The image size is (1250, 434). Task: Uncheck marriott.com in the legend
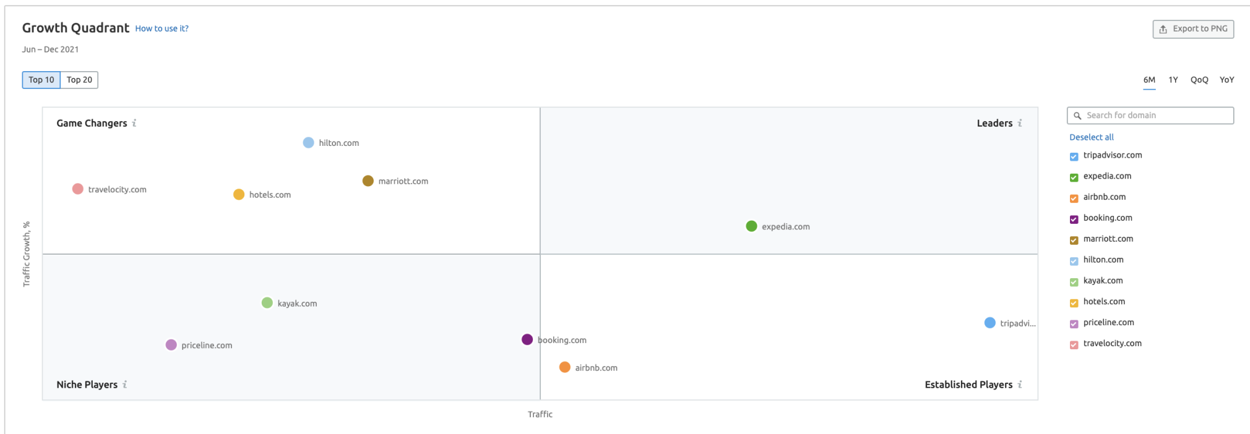(x=1074, y=240)
